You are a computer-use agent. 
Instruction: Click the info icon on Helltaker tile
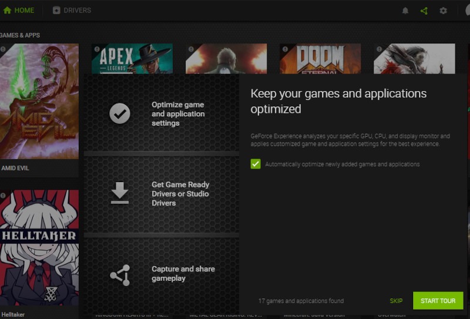(x=3, y=195)
